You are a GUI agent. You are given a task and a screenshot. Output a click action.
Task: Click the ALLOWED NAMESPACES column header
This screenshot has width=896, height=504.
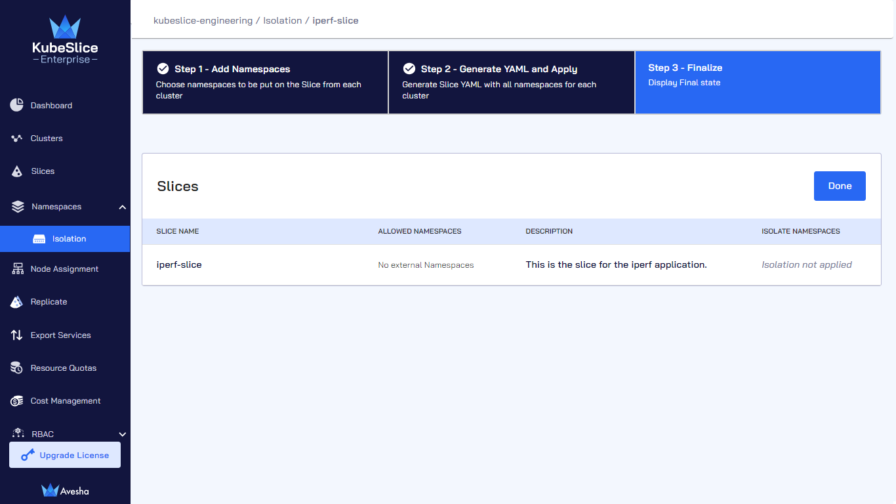(420, 232)
